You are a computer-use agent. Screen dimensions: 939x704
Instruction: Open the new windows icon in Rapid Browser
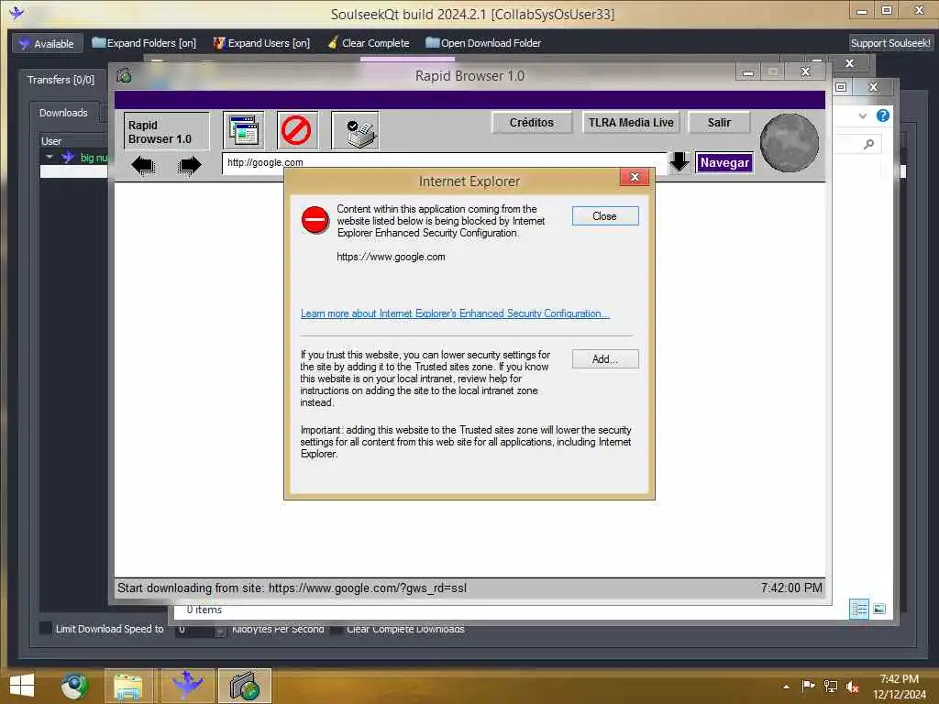tap(243, 130)
